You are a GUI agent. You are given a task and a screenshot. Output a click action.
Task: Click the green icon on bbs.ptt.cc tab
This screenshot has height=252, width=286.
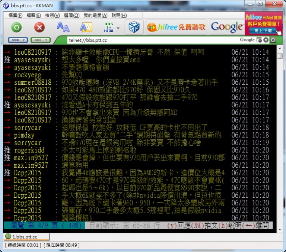pos(8,236)
